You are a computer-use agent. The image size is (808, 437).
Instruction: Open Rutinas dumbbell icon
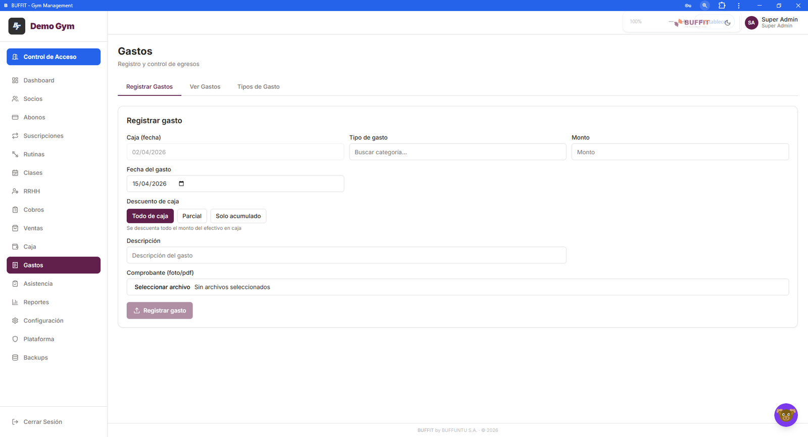coord(15,154)
